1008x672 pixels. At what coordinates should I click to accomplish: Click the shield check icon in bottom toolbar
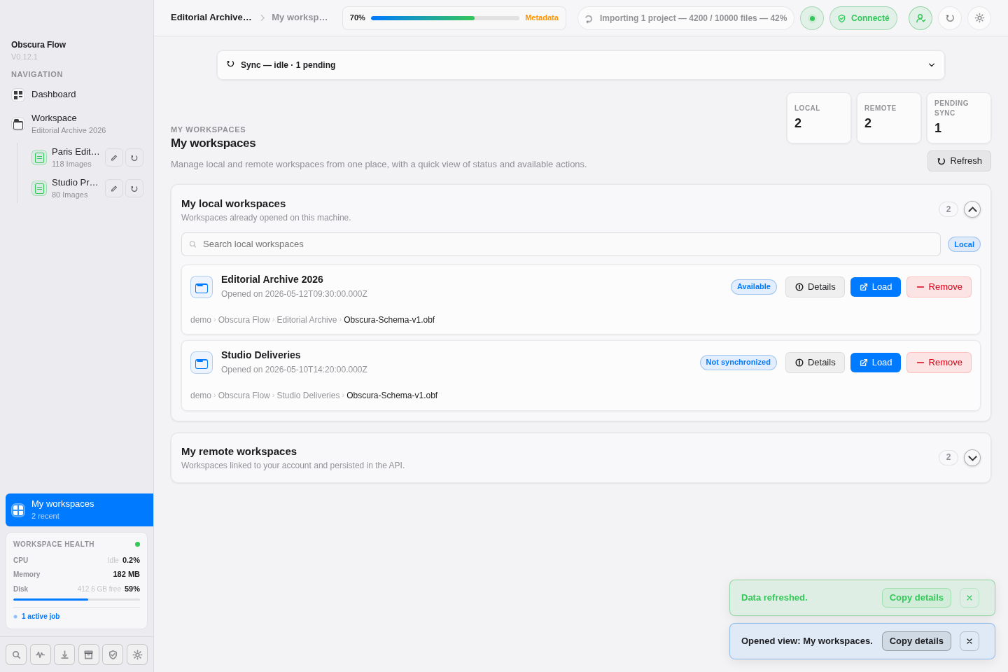coord(113,654)
